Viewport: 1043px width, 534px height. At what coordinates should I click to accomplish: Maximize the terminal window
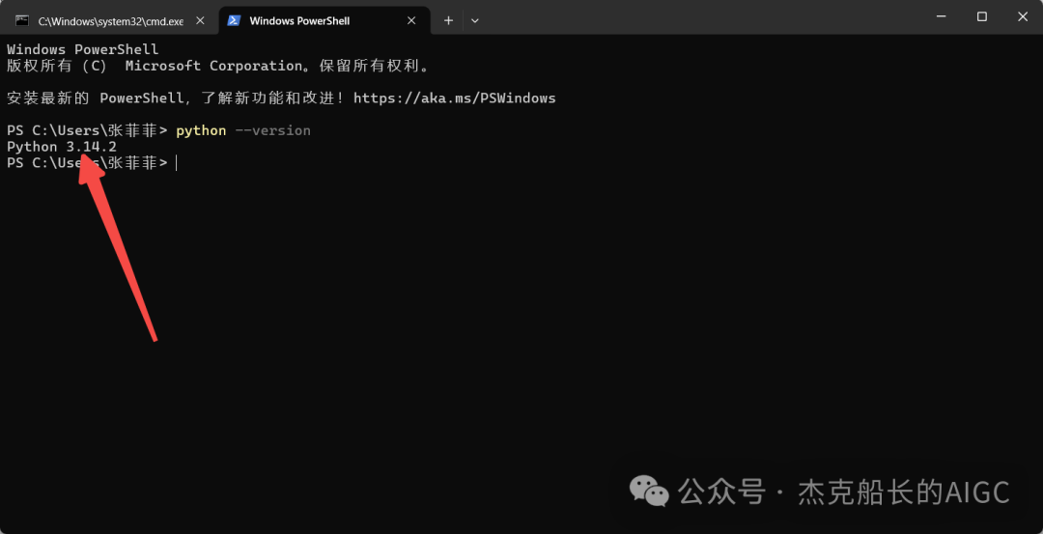(x=982, y=16)
